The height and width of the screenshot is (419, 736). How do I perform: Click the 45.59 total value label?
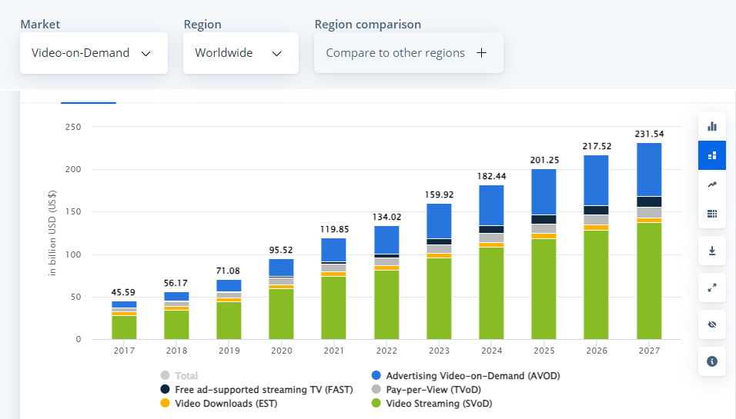pyautogui.click(x=123, y=292)
